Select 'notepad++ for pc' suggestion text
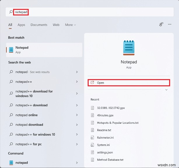Viewport: 179px width, 168px height. [29, 144]
